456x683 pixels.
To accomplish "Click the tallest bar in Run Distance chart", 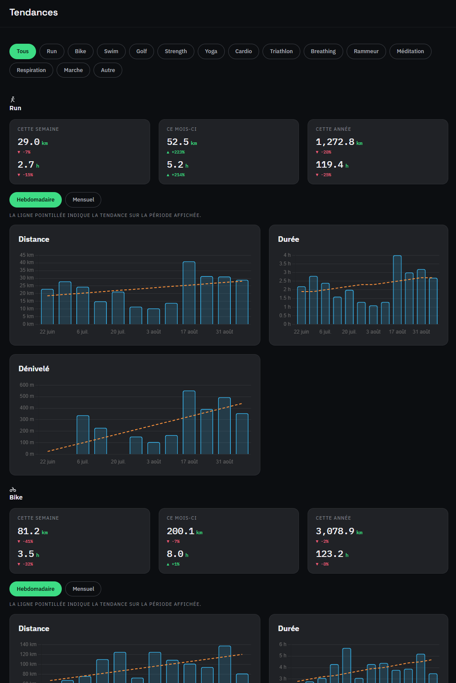I will (189, 293).
